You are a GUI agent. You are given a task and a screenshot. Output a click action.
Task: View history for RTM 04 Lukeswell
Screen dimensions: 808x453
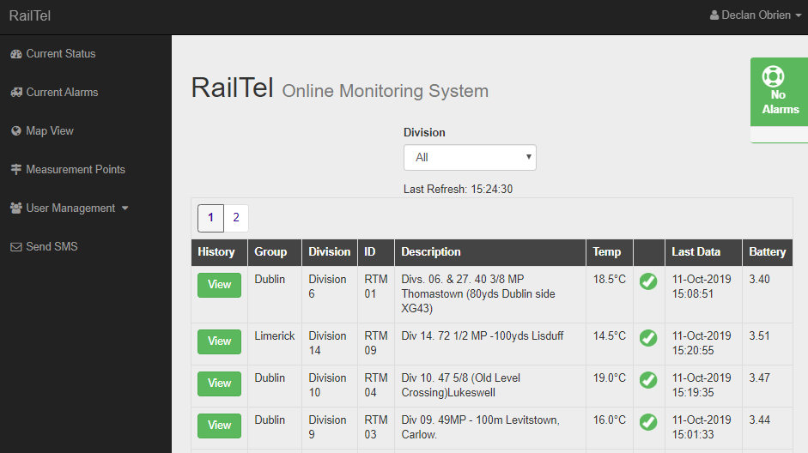pyautogui.click(x=219, y=384)
